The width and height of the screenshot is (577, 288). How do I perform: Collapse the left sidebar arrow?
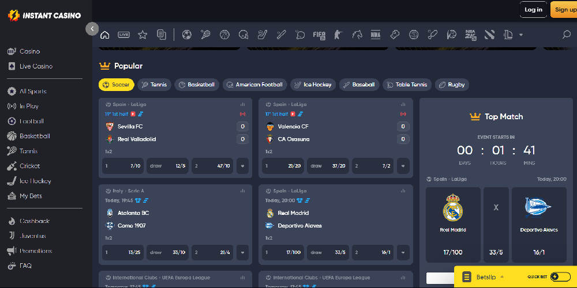(x=92, y=28)
